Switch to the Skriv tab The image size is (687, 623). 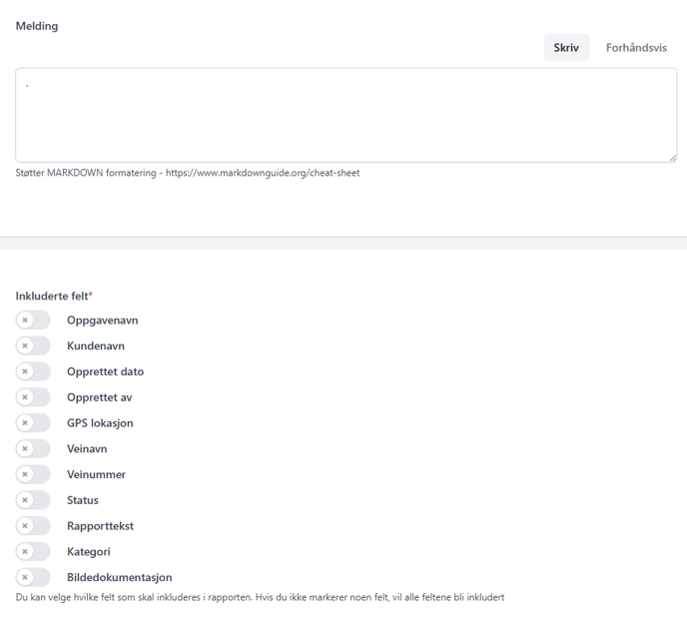click(566, 48)
